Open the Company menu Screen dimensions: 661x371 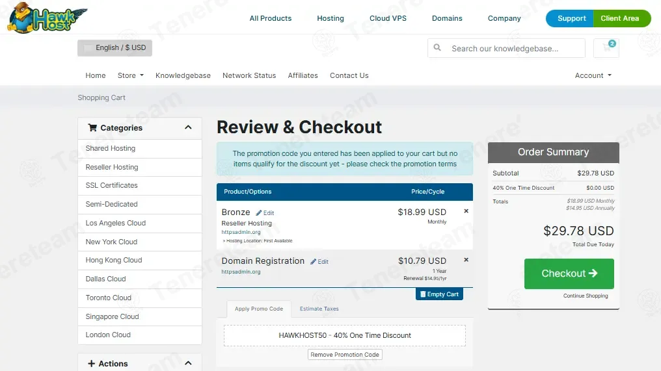504,18
